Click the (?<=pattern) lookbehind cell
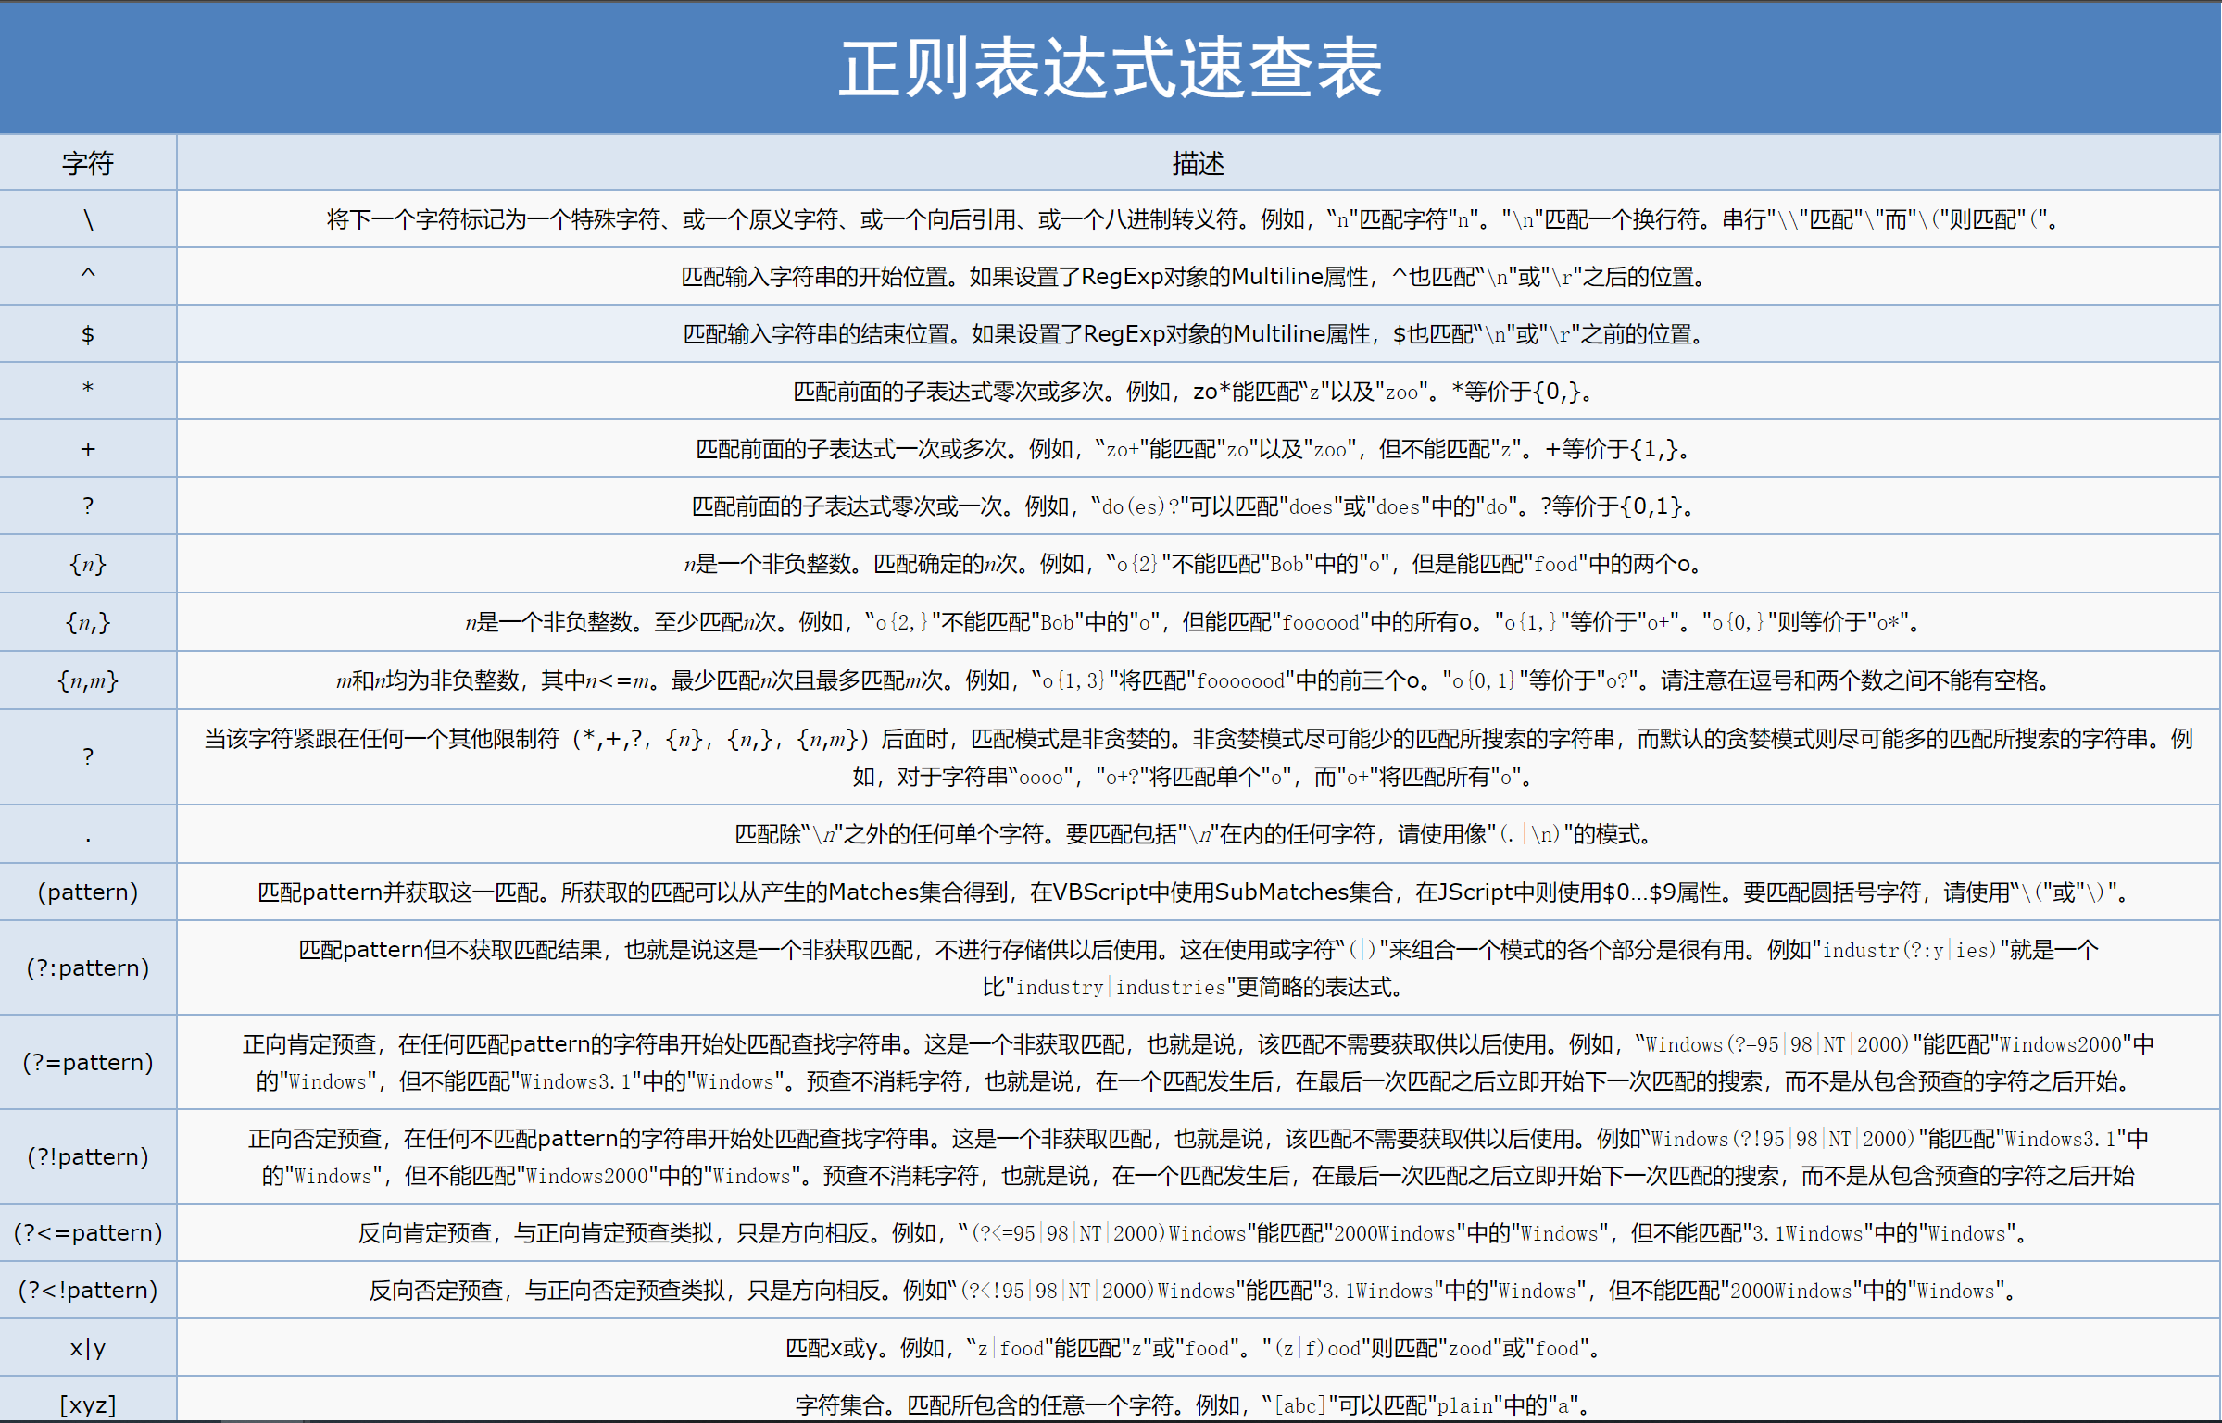Image resolution: width=2222 pixels, height=1423 pixels. [88, 1232]
